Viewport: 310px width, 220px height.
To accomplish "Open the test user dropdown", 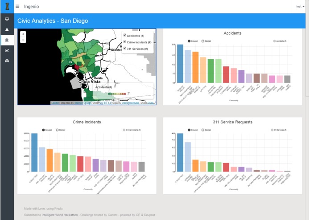I will click(300, 7).
